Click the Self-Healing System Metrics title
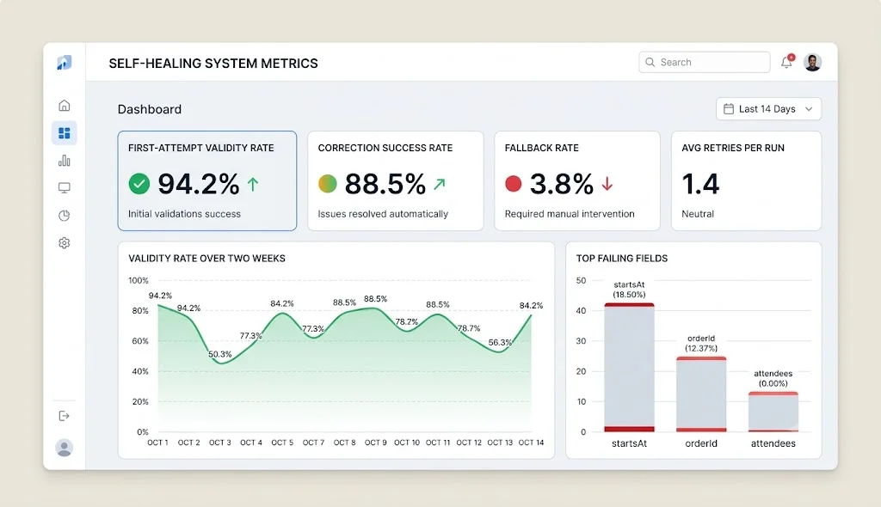The height and width of the screenshot is (507, 881). tap(213, 64)
